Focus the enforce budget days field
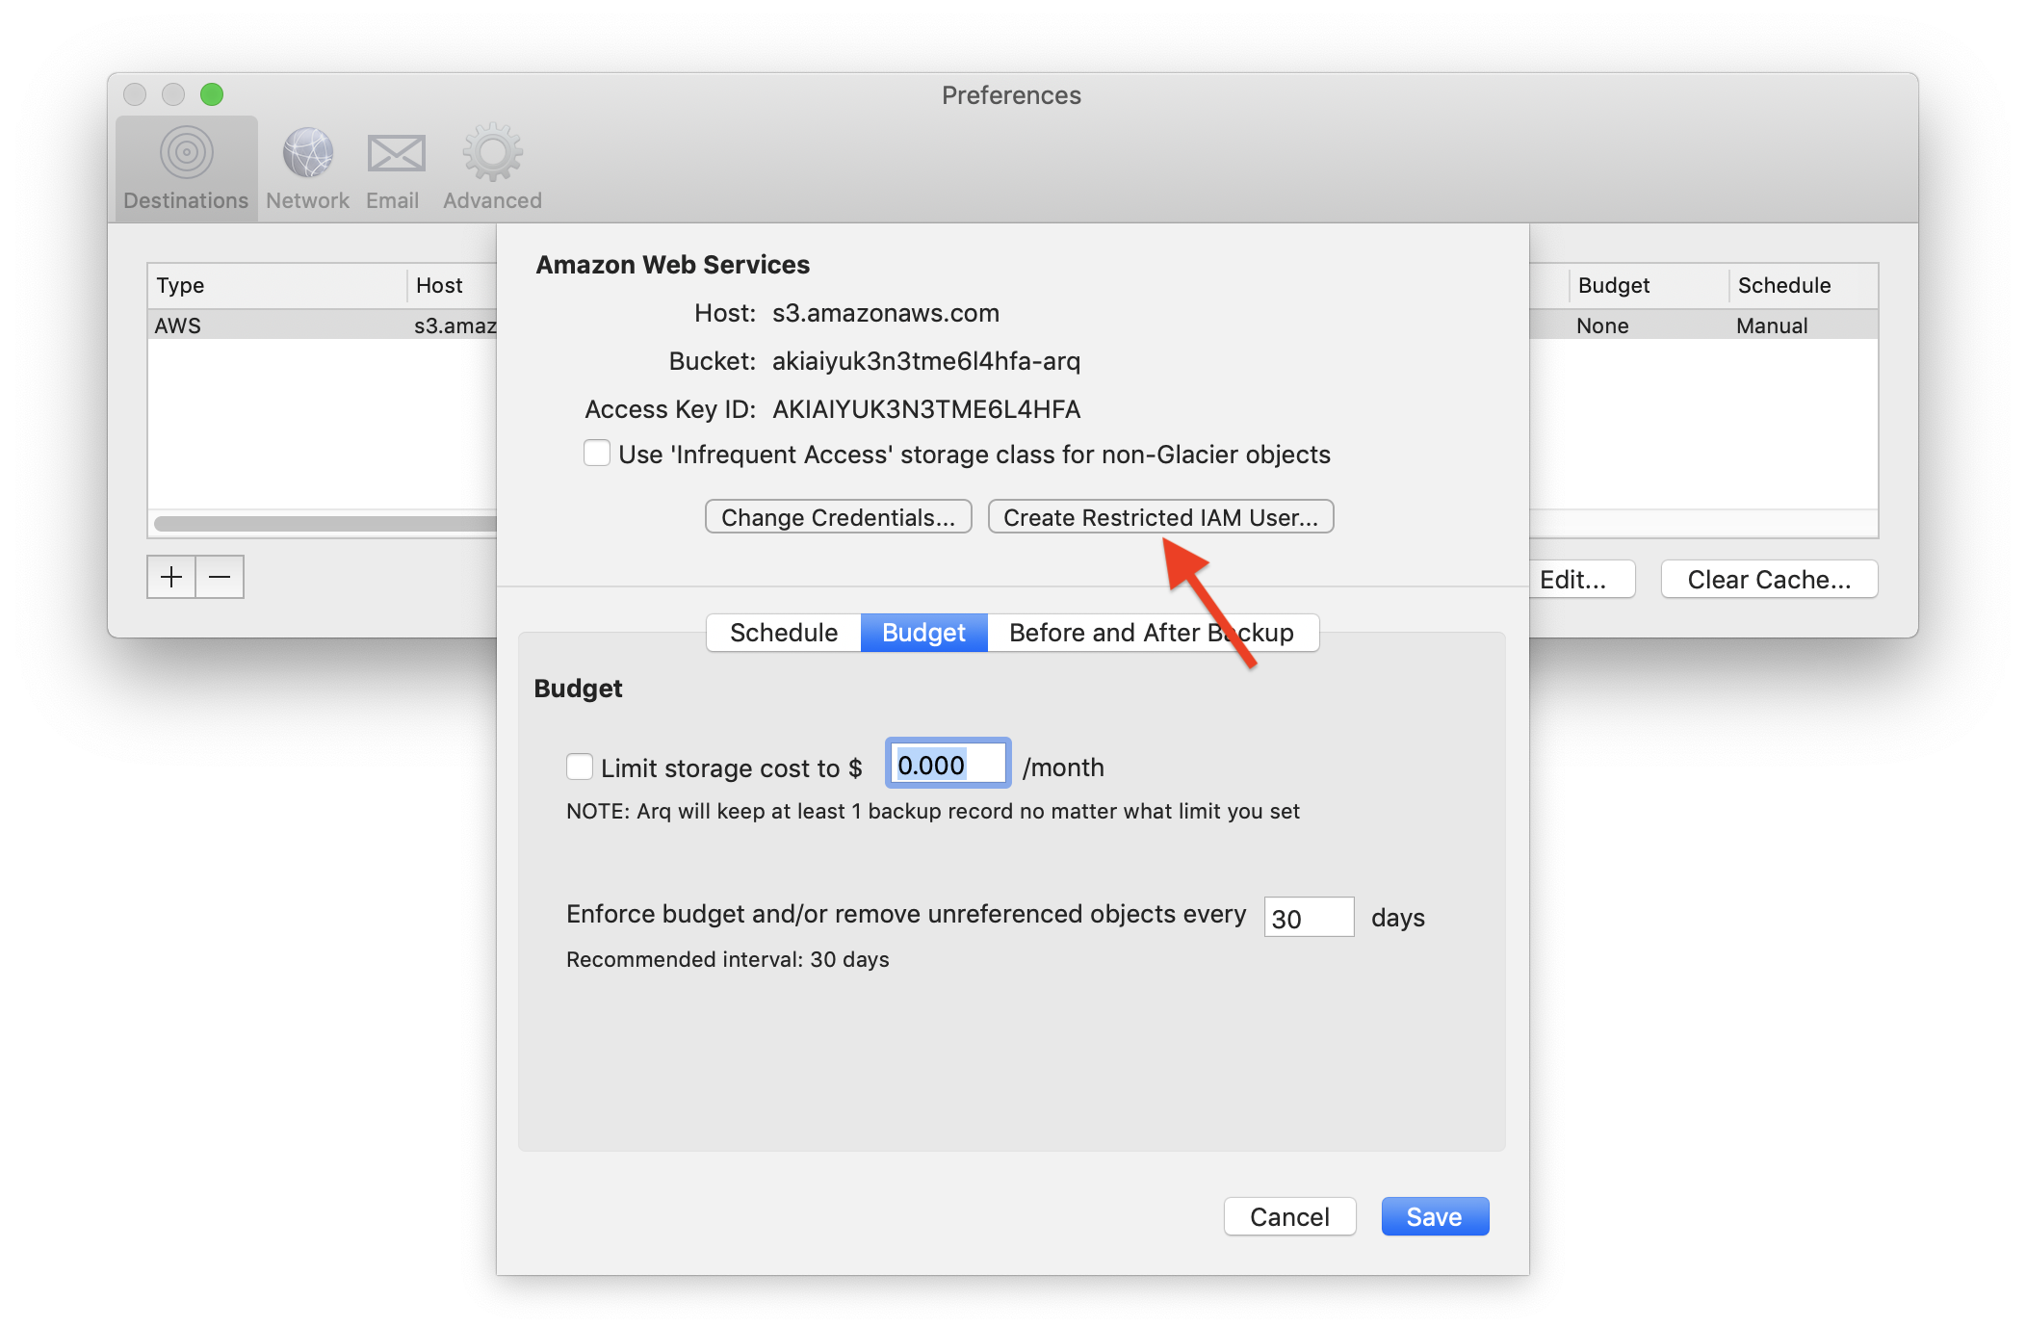This screenshot has height=1327, width=2026. click(1309, 917)
